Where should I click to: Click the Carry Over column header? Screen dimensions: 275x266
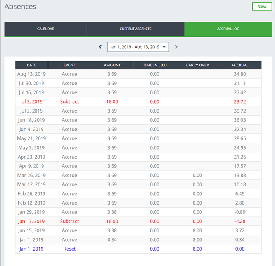197,65
